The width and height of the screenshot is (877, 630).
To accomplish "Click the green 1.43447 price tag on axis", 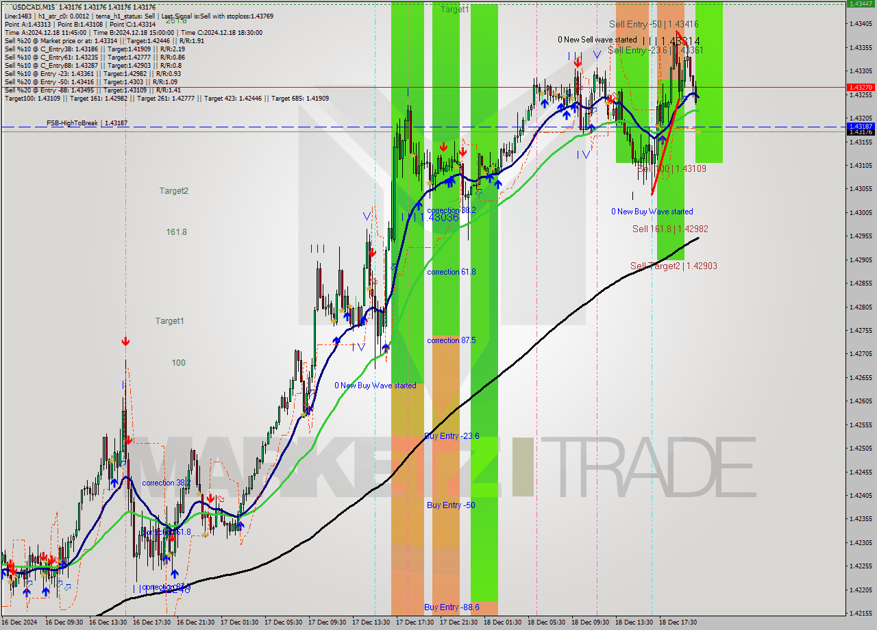I will (x=860, y=3).
